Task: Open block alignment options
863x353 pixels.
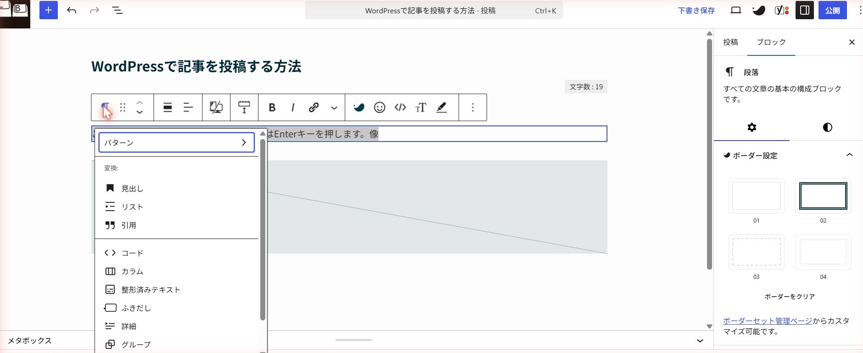Action: pyautogui.click(x=168, y=108)
